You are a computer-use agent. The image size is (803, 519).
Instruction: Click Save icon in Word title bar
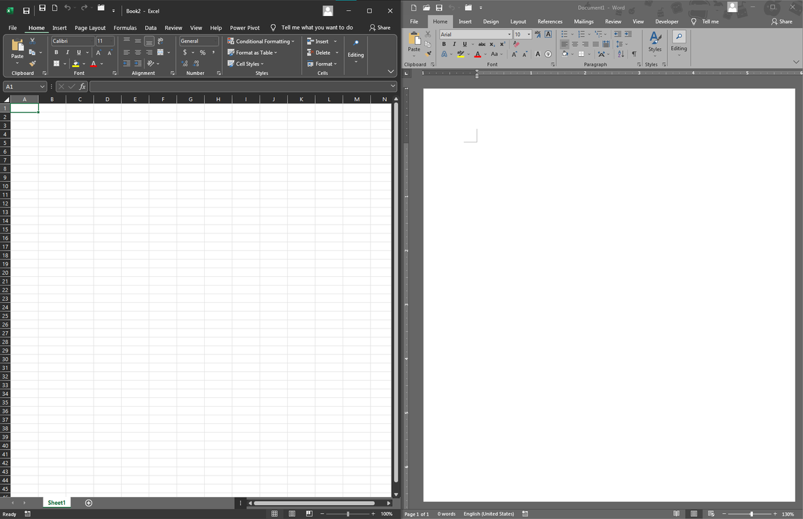coord(439,7)
